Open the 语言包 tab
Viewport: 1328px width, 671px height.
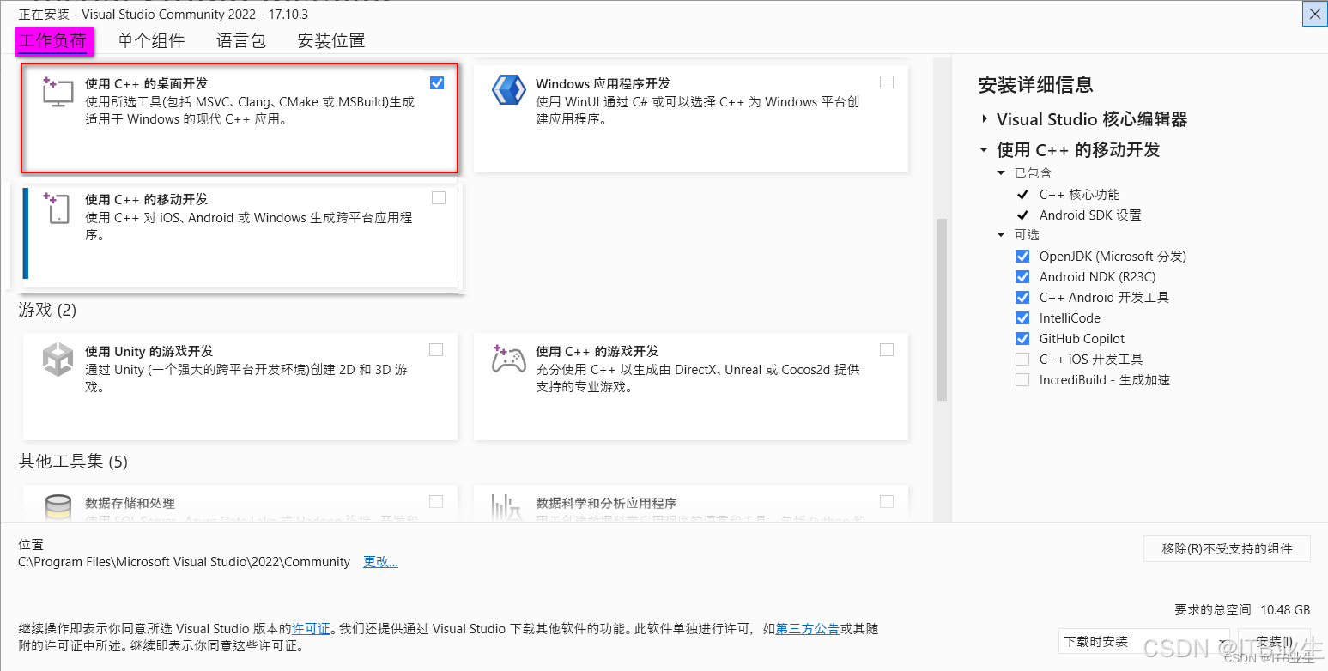[241, 40]
